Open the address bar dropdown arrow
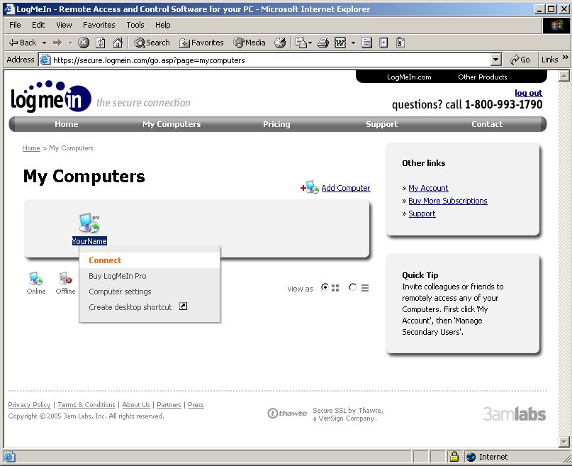 495,60
